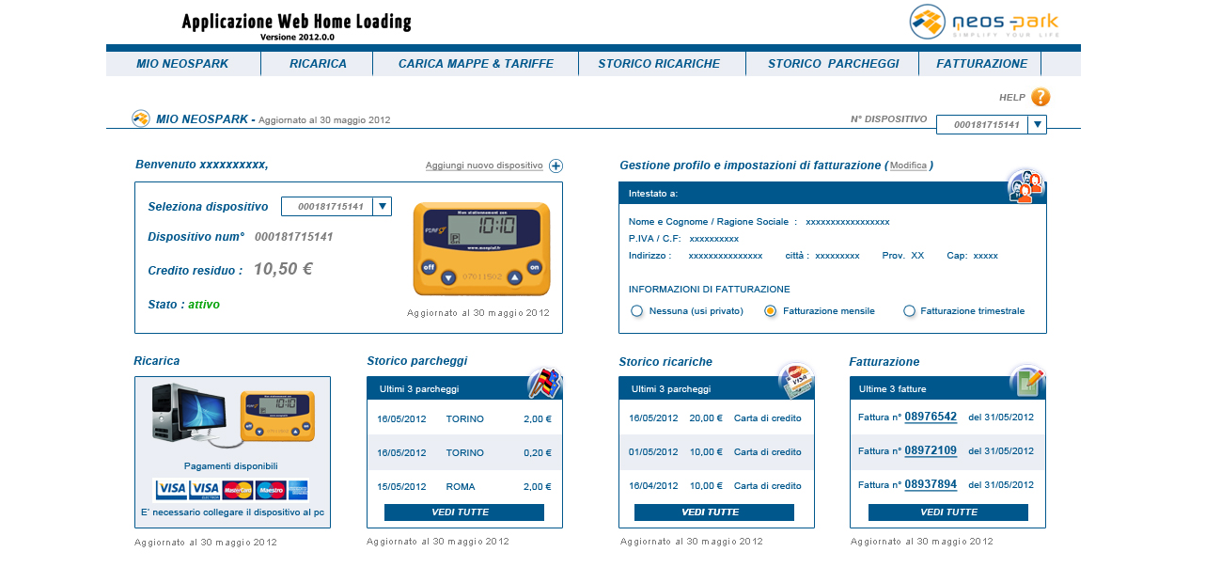The height and width of the screenshot is (583, 1205).
Task: Click the American Express payment logo
Action: [298, 490]
